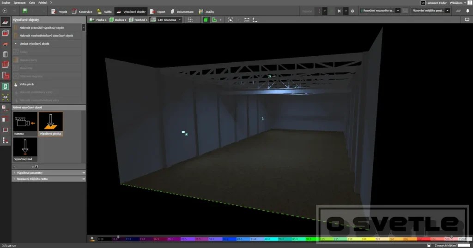Click the green save disk icon
Viewport: 473px width, 248px height.
point(25,11)
